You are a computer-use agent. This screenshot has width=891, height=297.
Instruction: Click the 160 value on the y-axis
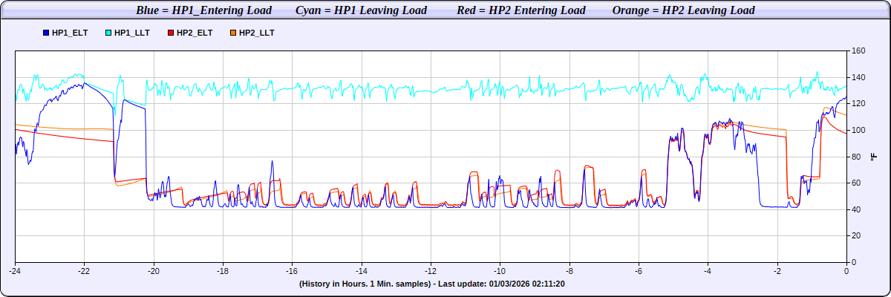pyautogui.click(x=859, y=51)
